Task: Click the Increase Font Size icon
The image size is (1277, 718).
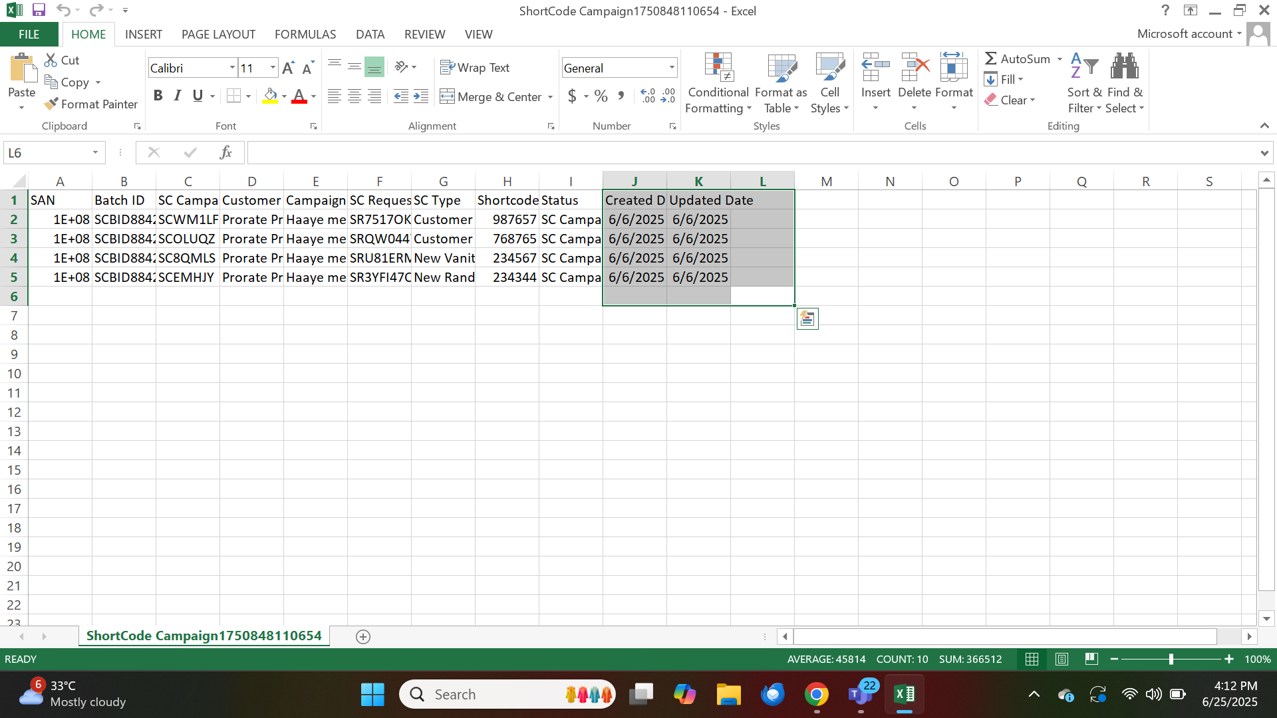Action: (288, 68)
